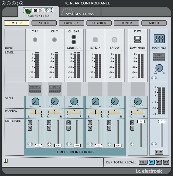This screenshot has width=173, height=176.
Task: Solo channel CH 3+4
Action: pos(69,128)
